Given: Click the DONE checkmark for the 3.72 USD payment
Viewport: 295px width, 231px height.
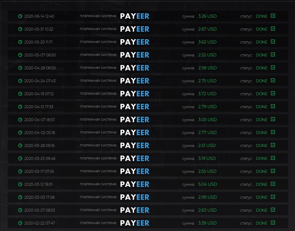Looking at the screenshot, I should 273,93.
